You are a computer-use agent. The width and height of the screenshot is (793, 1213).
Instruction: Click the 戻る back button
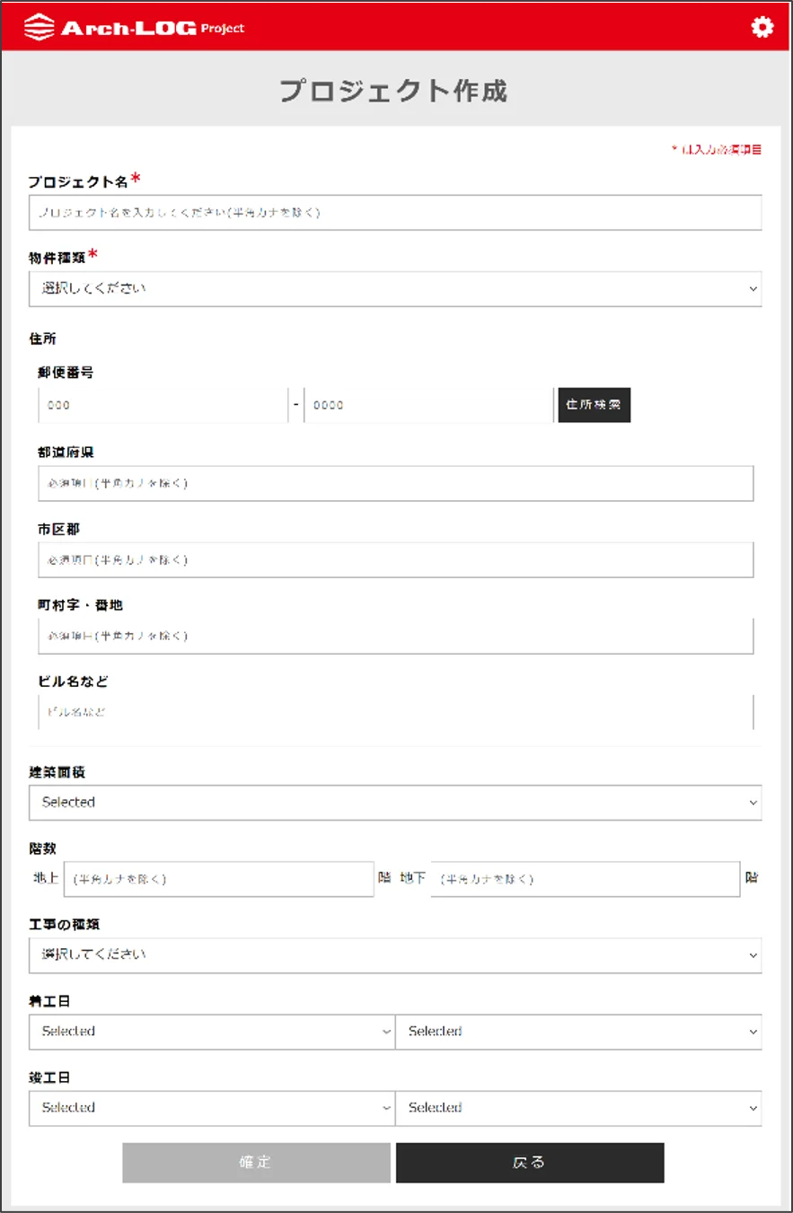pos(530,1163)
